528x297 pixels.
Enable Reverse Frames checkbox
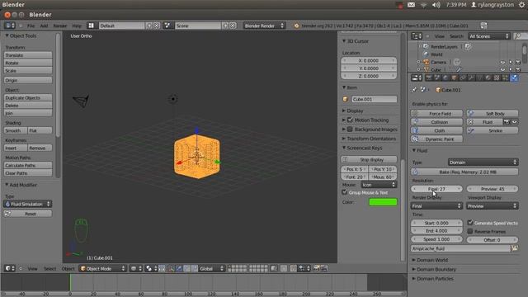[470, 231]
